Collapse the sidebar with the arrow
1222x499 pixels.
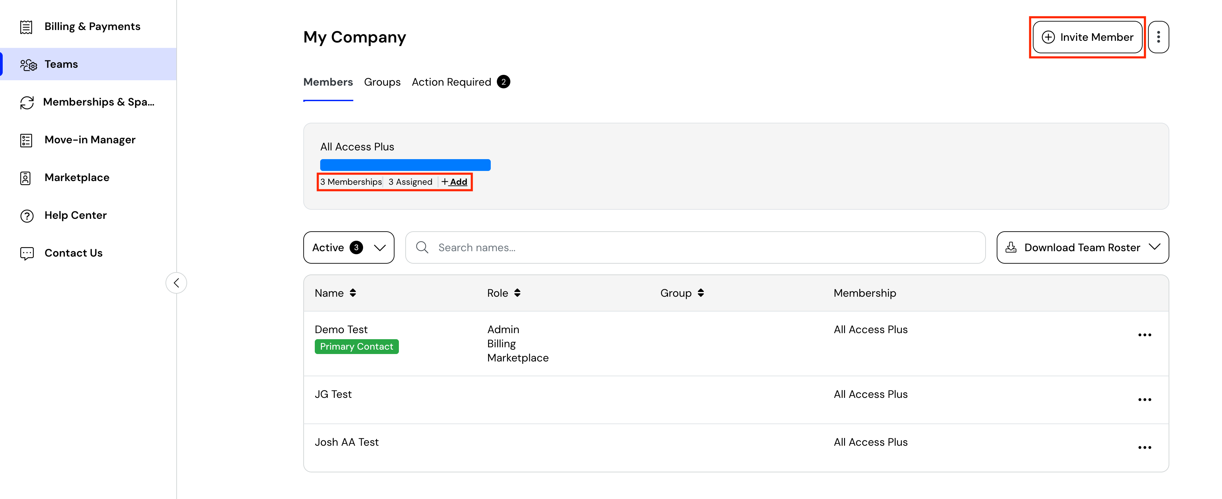(x=176, y=283)
